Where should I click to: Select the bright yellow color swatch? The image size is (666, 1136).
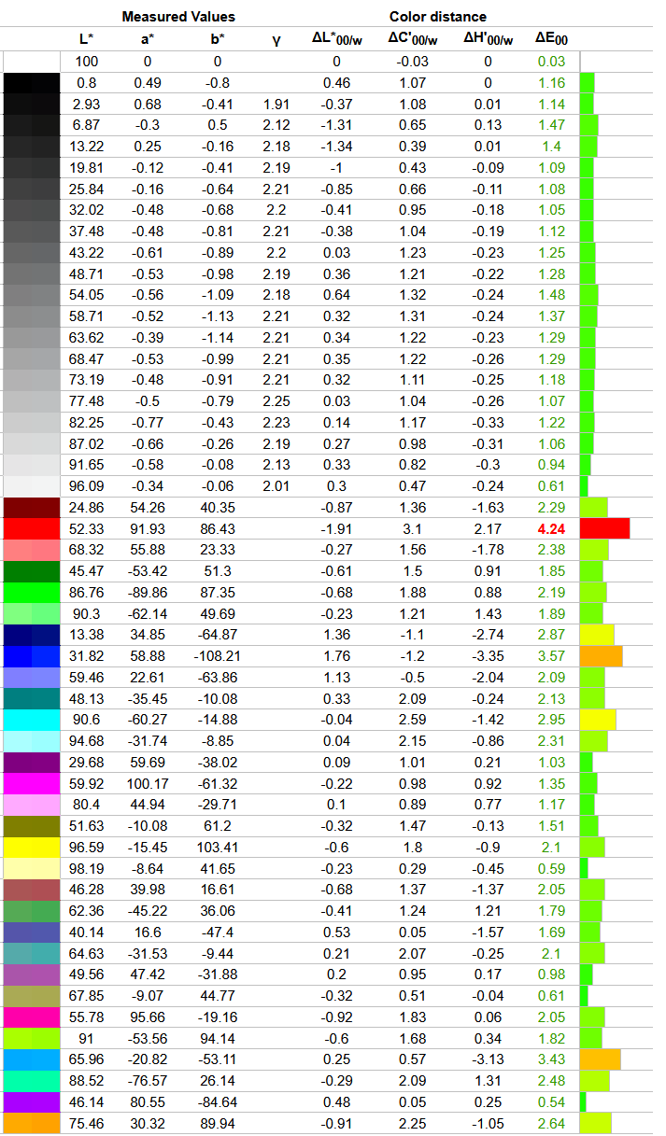coord(32,847)
